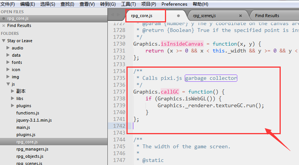Open the 项目(P) menu
The image size is (299, 165).
[149, 4]
